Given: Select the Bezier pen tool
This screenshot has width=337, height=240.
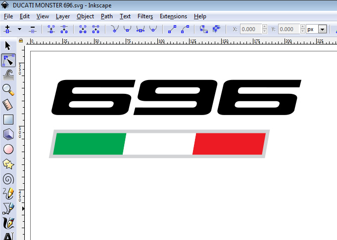Looking at the screenshot, I should [8, 208].
